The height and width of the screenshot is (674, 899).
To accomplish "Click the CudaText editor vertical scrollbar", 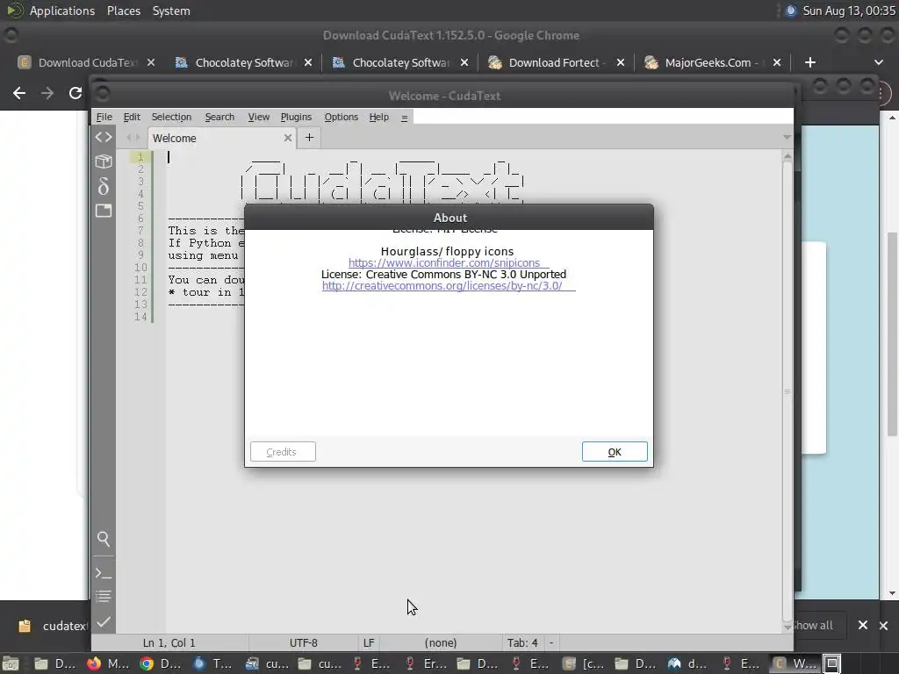I will 788,391.
